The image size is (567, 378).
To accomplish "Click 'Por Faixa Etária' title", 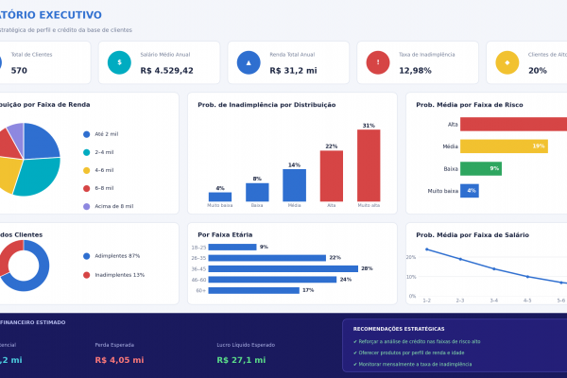I will (225, 234).
